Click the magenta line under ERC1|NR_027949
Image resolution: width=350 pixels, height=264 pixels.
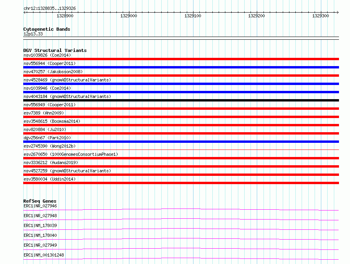click(x=181, y=249)
